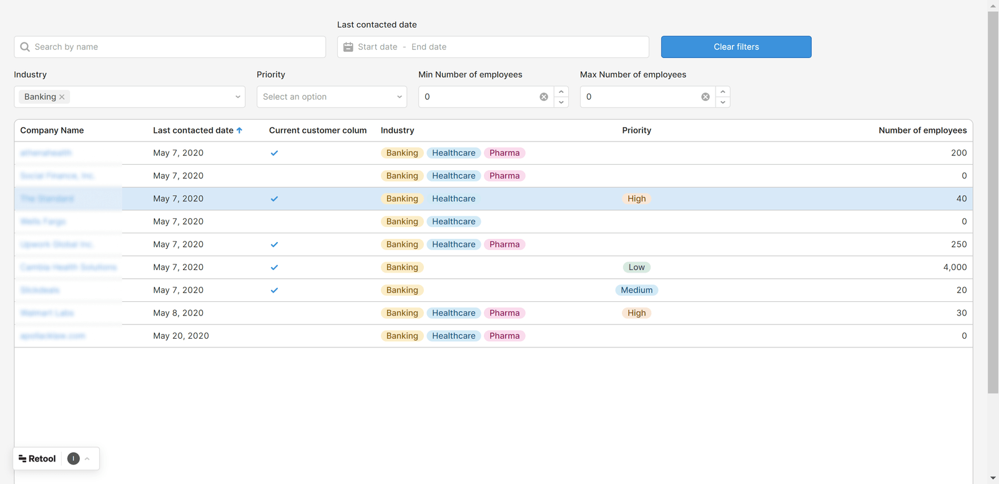Focus the Search by name field
This screenshot has height=484, width=999.
point(170,47)
